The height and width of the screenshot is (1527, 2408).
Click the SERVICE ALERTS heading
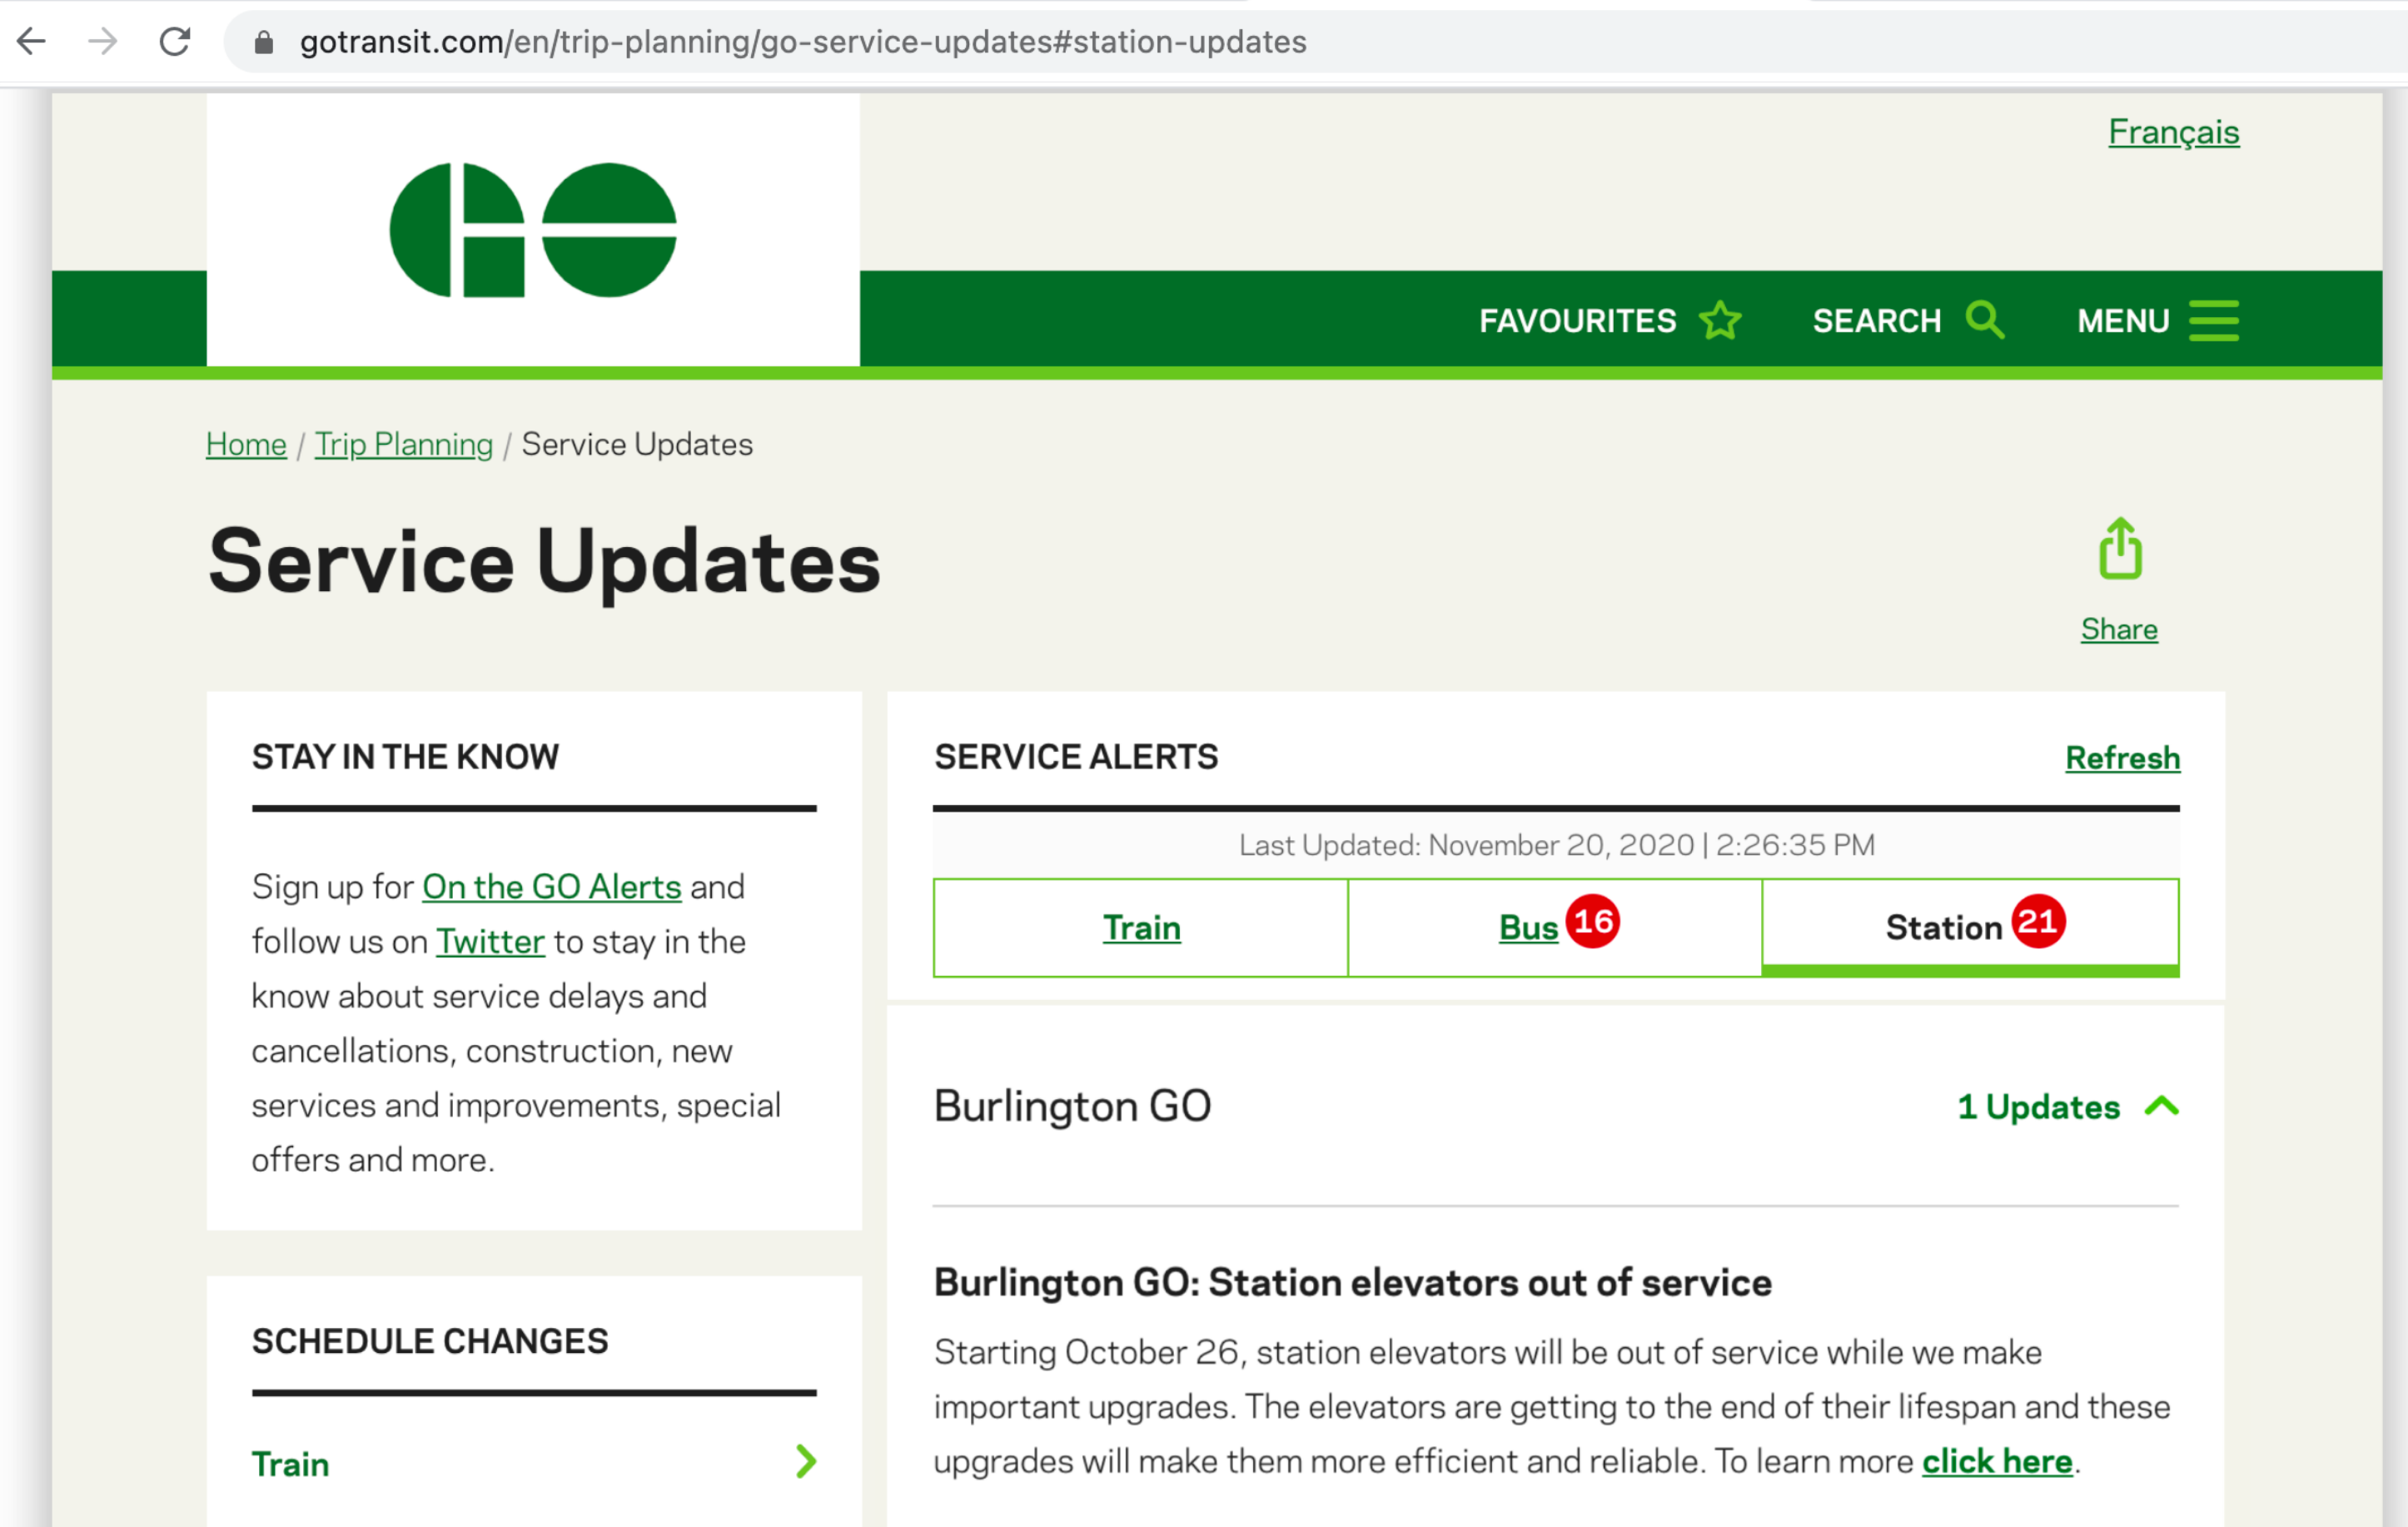coord(1076,757)
